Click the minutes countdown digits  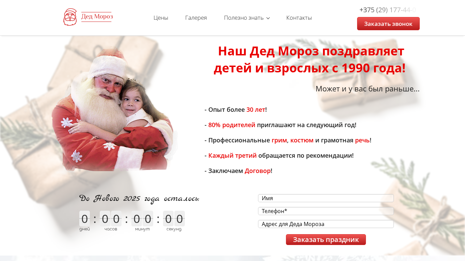point(142,219)
